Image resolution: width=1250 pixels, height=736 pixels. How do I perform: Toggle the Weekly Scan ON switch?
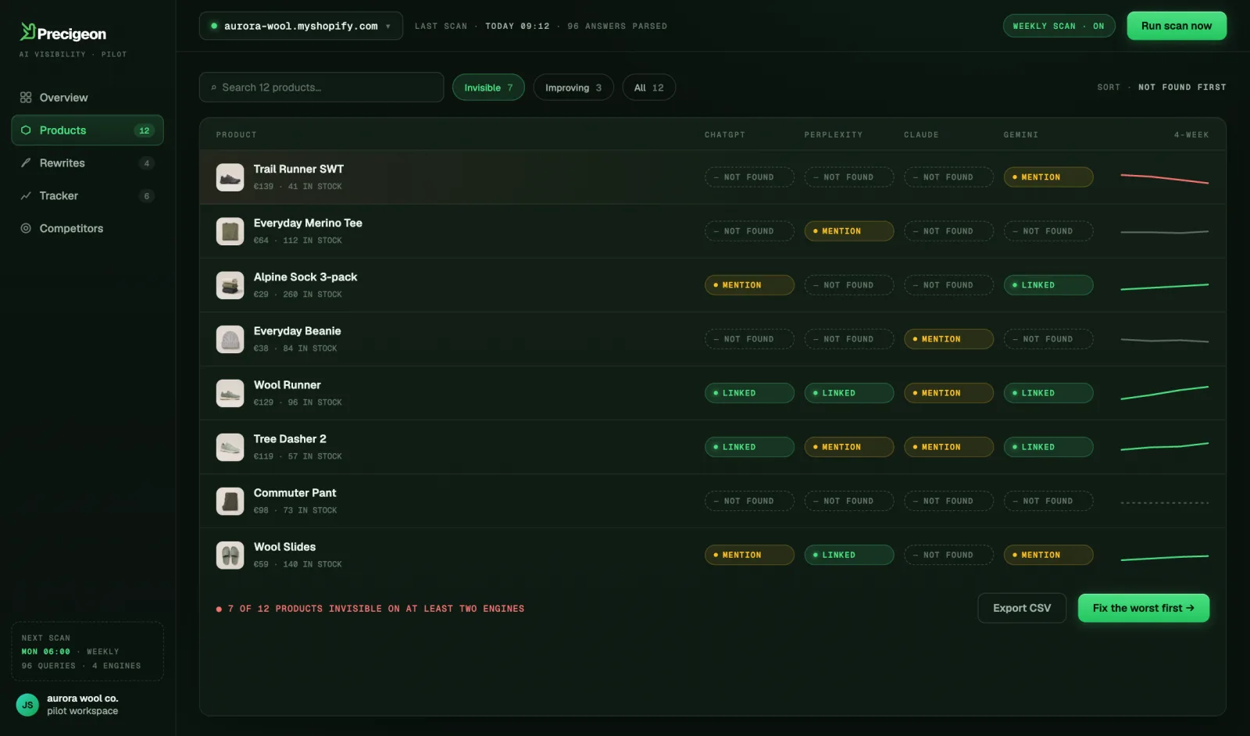click(x=1059, y=26)
